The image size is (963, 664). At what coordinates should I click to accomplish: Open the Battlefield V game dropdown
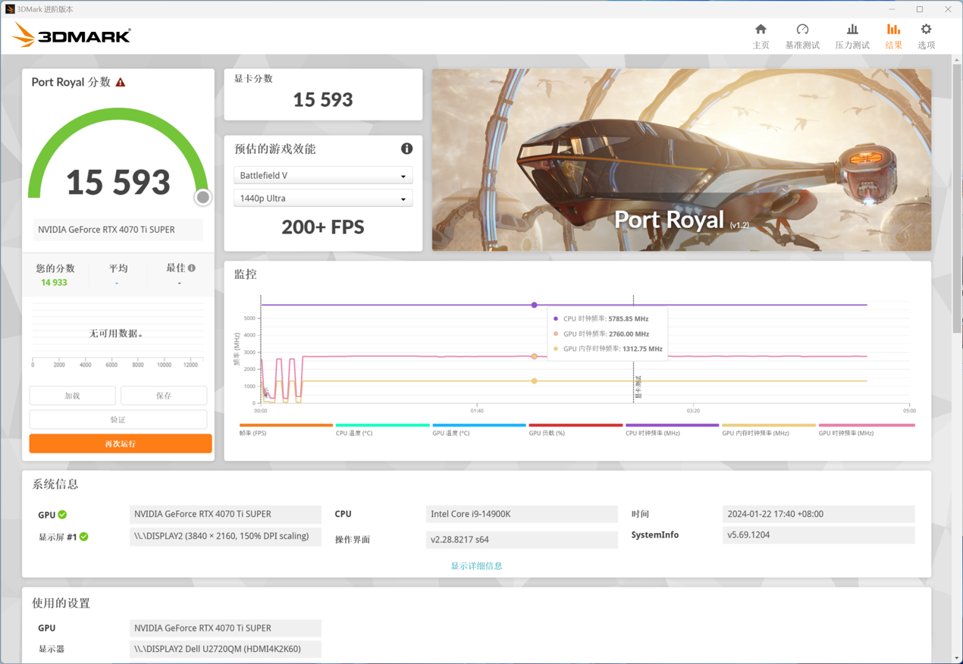tap(323, 175)
